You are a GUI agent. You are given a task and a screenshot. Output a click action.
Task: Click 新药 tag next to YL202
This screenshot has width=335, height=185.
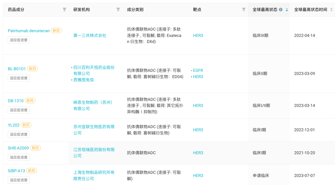point(26,125)
